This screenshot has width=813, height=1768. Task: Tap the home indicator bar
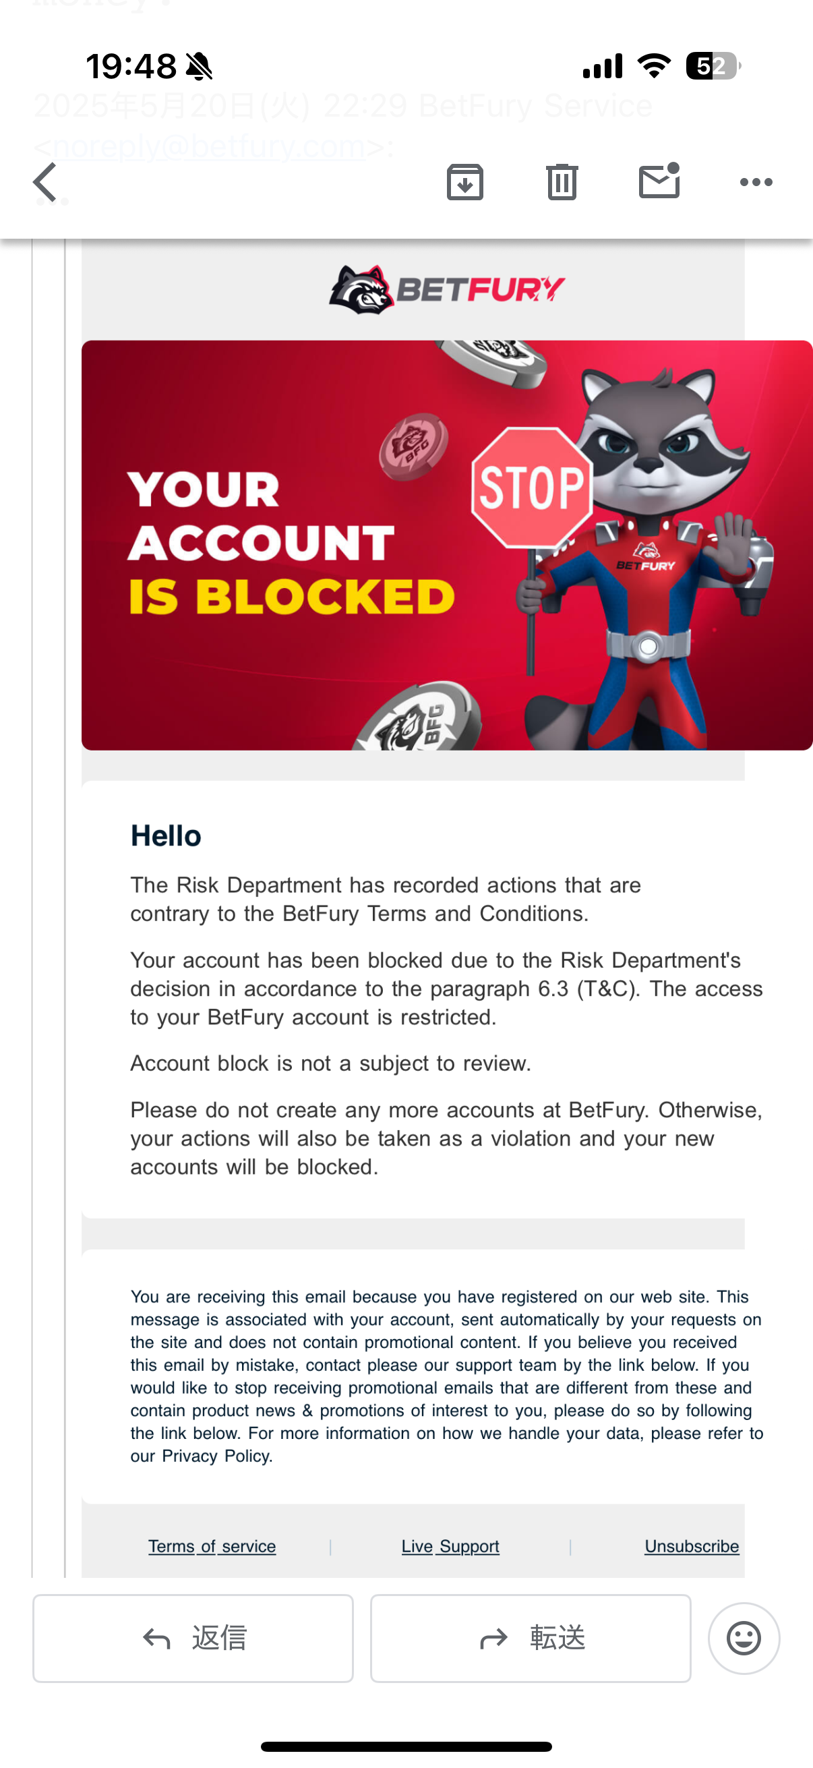(406, 1746)
